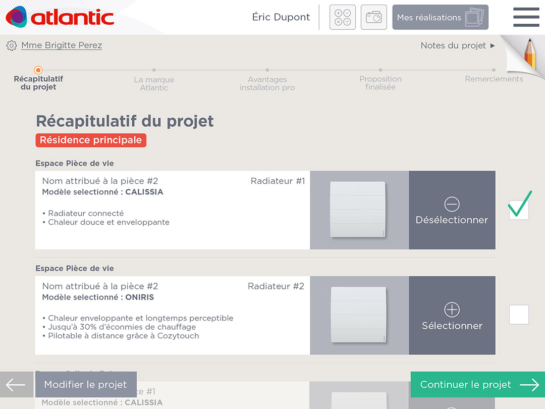The image size is (545, 409).
Task: Click the back arrow button
Action: click(16, 384)
